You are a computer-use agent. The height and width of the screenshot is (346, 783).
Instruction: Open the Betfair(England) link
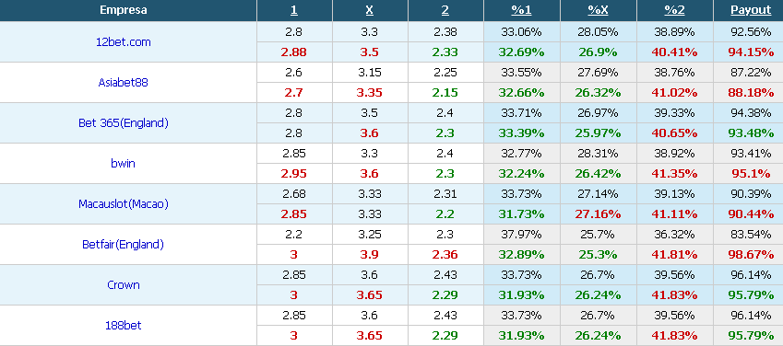pyautogui.click(x=124, y=244)
